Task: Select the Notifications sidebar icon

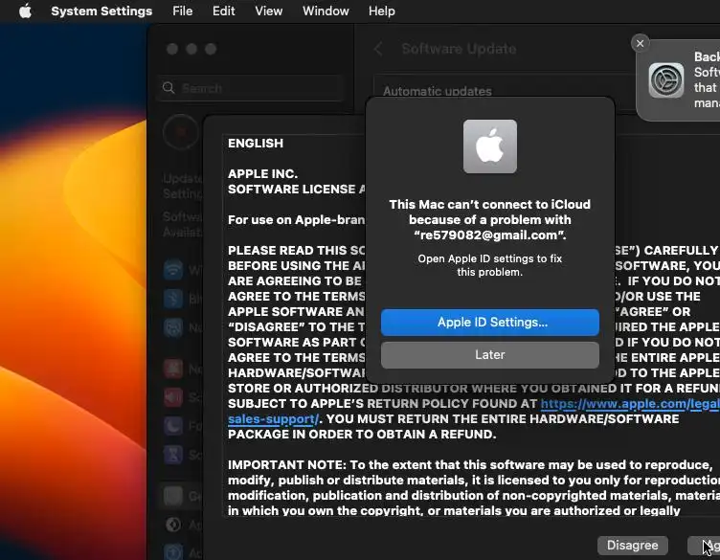Action: pyautogui.click(x=173, y=369)
